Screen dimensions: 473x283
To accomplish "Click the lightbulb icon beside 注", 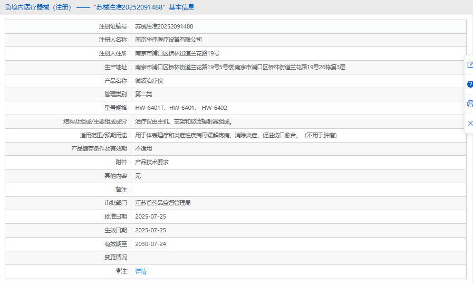I will (x=118, y=271).
